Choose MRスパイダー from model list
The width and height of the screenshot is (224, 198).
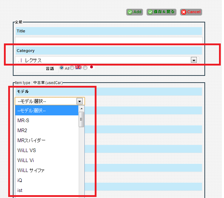pos(47,140)
